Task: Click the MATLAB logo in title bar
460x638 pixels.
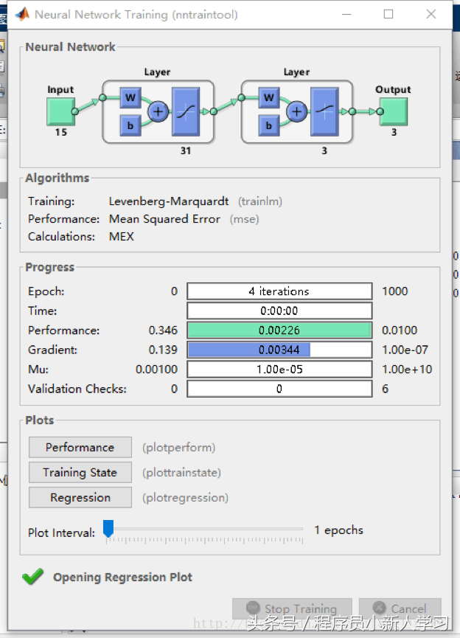Action: coord(22,14)
